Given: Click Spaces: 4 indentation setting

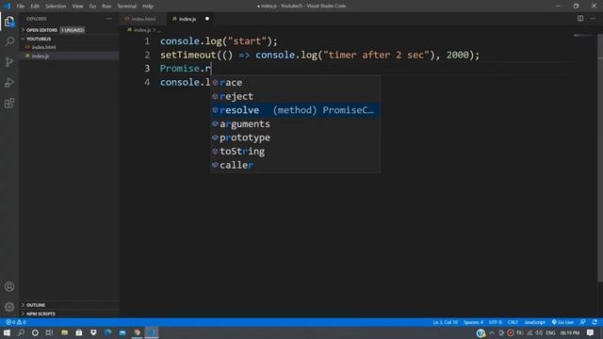Looking at the screenshot, I should coord(473,322).
